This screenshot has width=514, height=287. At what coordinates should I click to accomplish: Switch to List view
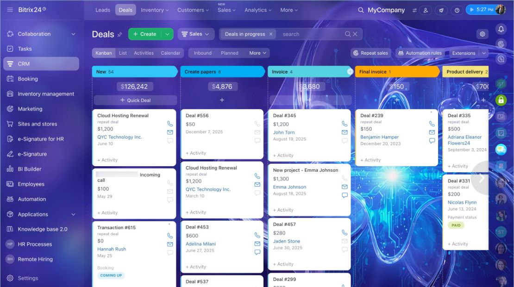(x=123, y=53)
